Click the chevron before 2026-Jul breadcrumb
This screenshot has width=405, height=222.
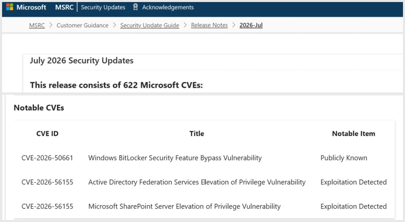[x=234, y=25]
